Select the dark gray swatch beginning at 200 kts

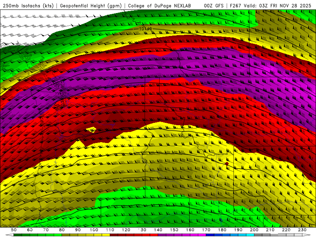point(258,235)
